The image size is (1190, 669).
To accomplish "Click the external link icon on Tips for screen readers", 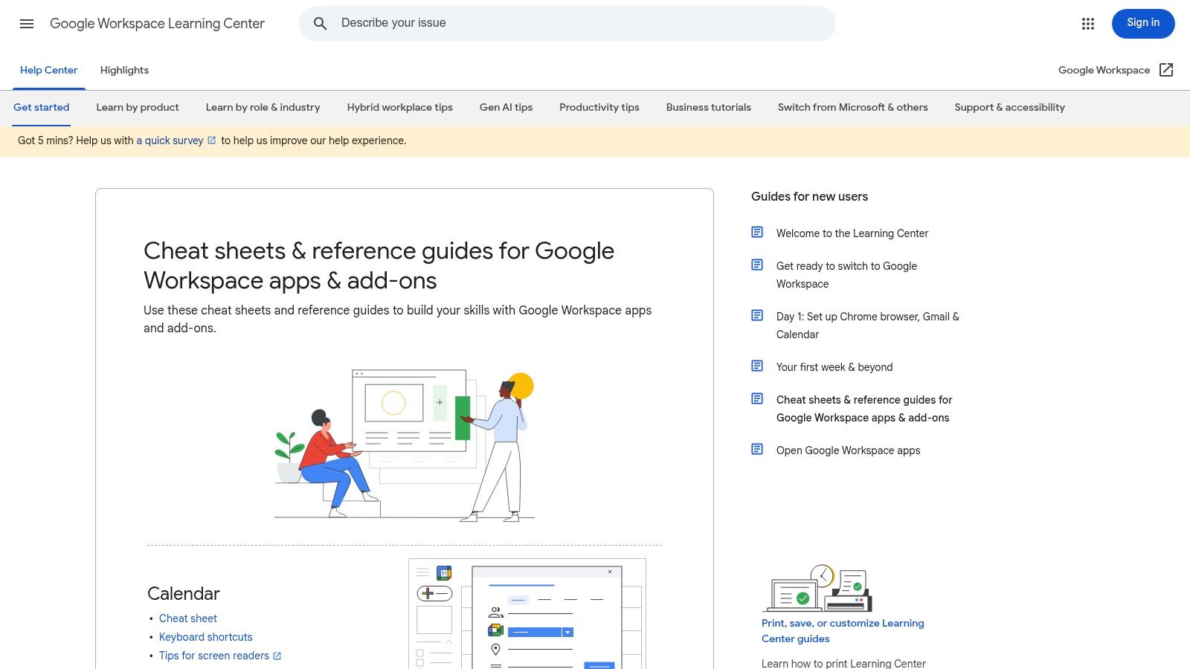I will (x=277, y=655).
